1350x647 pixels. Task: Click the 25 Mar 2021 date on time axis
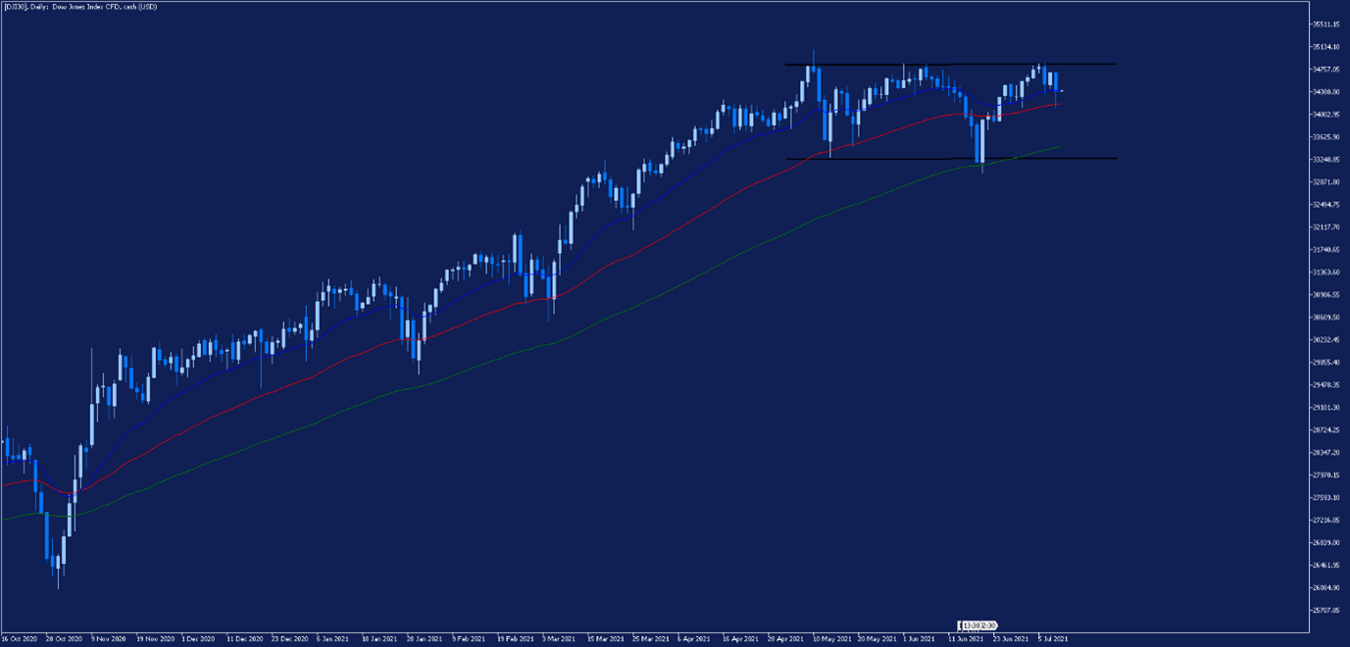pyautogui.click(x=651, y=637)
